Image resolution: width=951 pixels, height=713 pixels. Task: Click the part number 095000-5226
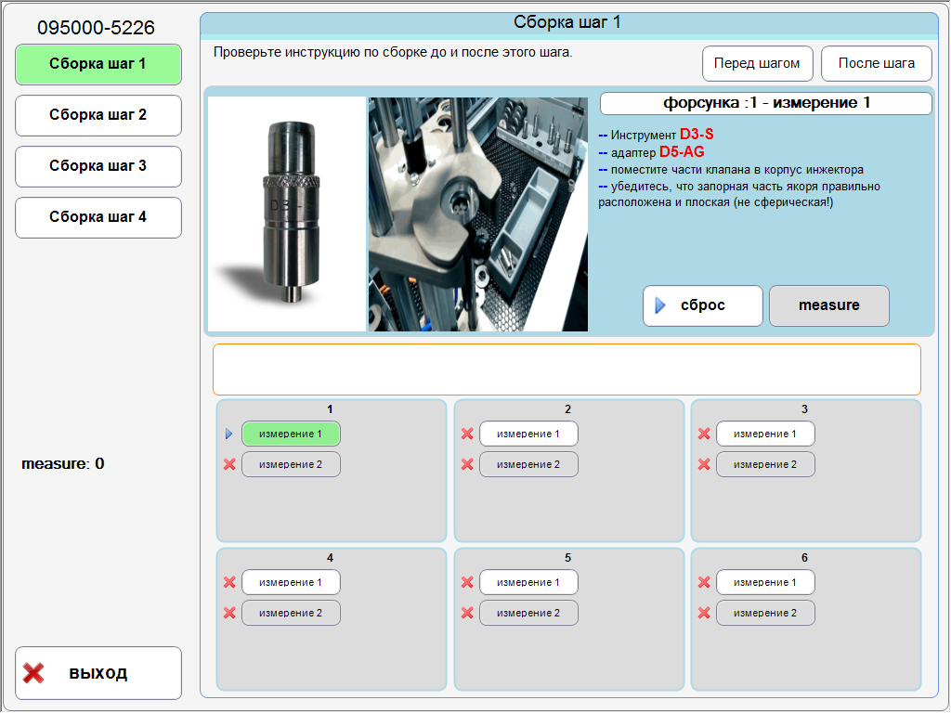(x=96, y=28)
